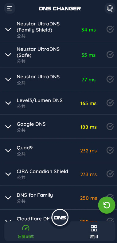117x243 pixels.
Task: Tap the apps grid icon
Action: click(x=94, y=228)
